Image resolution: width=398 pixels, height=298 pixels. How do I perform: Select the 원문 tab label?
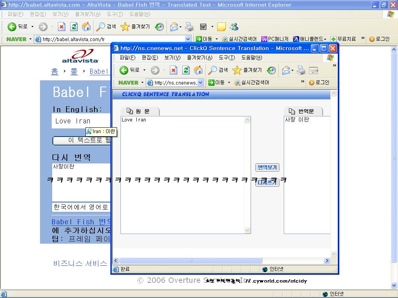coord(140,111)
